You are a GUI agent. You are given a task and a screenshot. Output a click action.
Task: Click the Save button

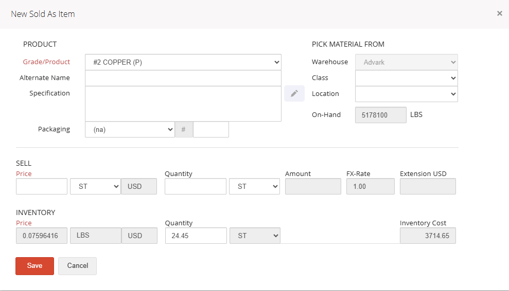pos(34,266)
